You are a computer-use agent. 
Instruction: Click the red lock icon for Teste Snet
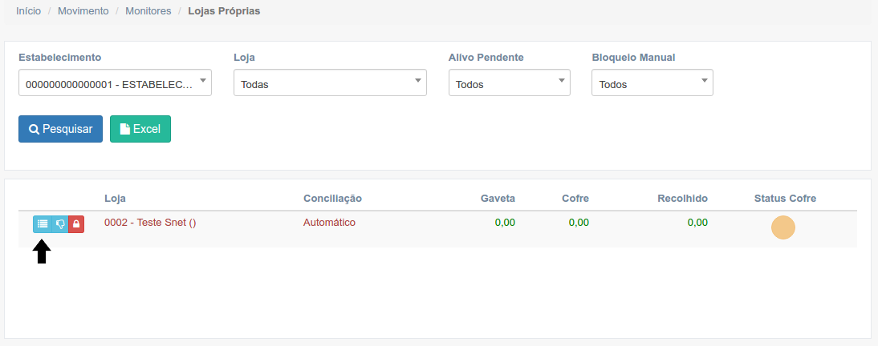(76, 224)
